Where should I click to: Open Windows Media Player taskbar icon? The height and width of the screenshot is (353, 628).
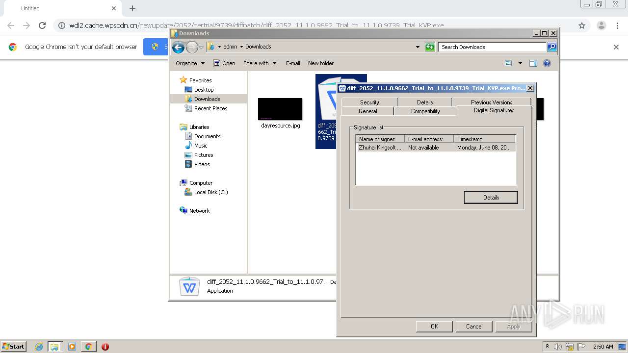72,347
